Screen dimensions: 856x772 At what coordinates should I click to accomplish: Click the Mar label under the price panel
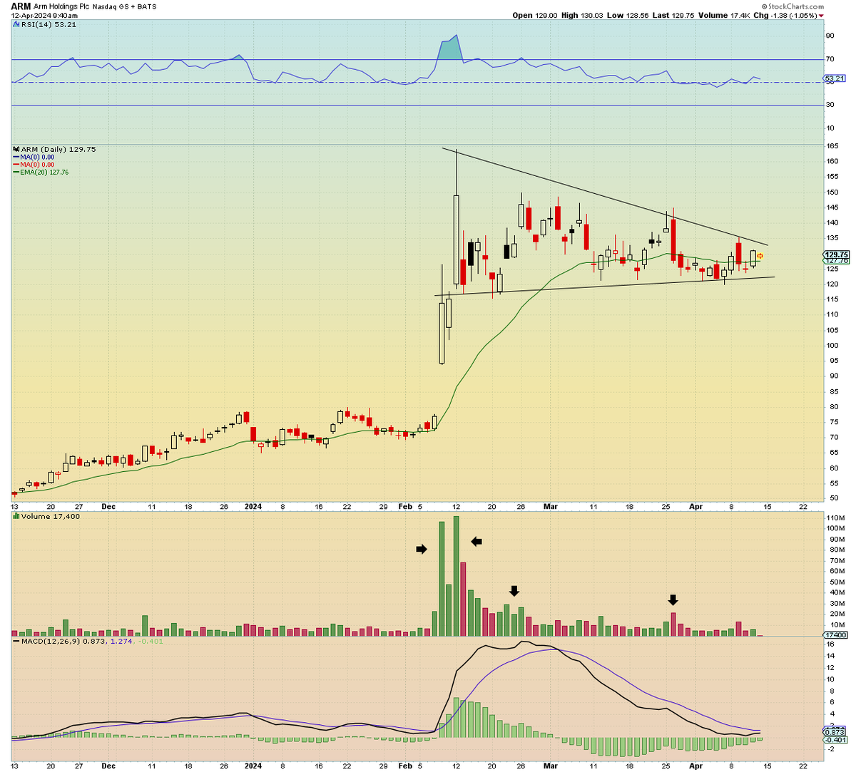coord(551,507)
